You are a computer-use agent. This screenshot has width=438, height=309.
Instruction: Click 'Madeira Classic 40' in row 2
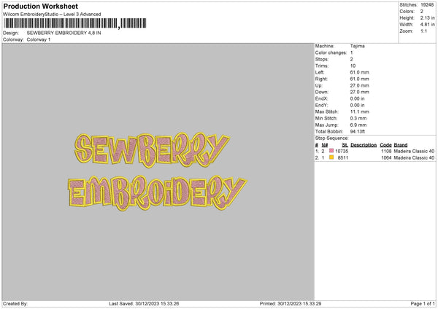[x=414, y=158]
